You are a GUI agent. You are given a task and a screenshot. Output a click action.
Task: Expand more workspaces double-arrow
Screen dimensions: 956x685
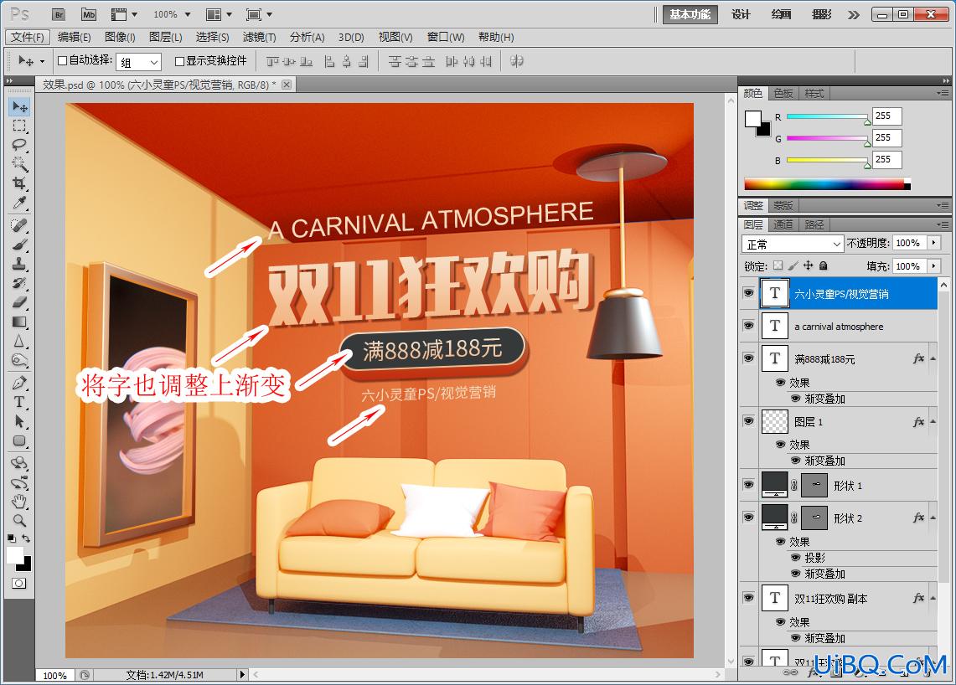[854, 14]
